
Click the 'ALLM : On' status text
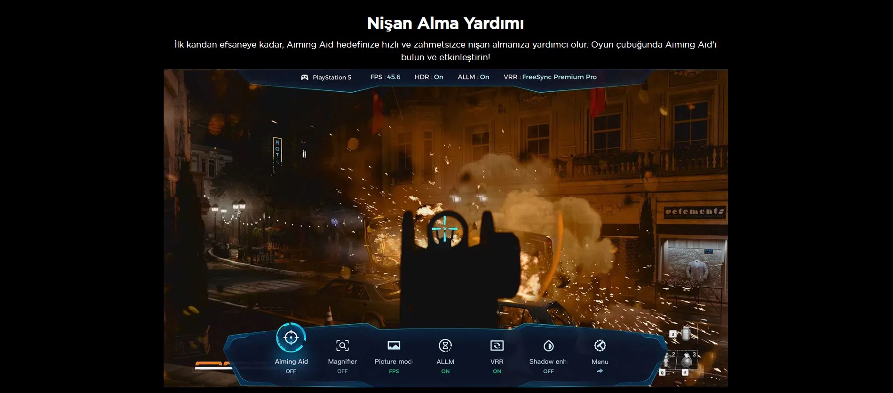474,77
